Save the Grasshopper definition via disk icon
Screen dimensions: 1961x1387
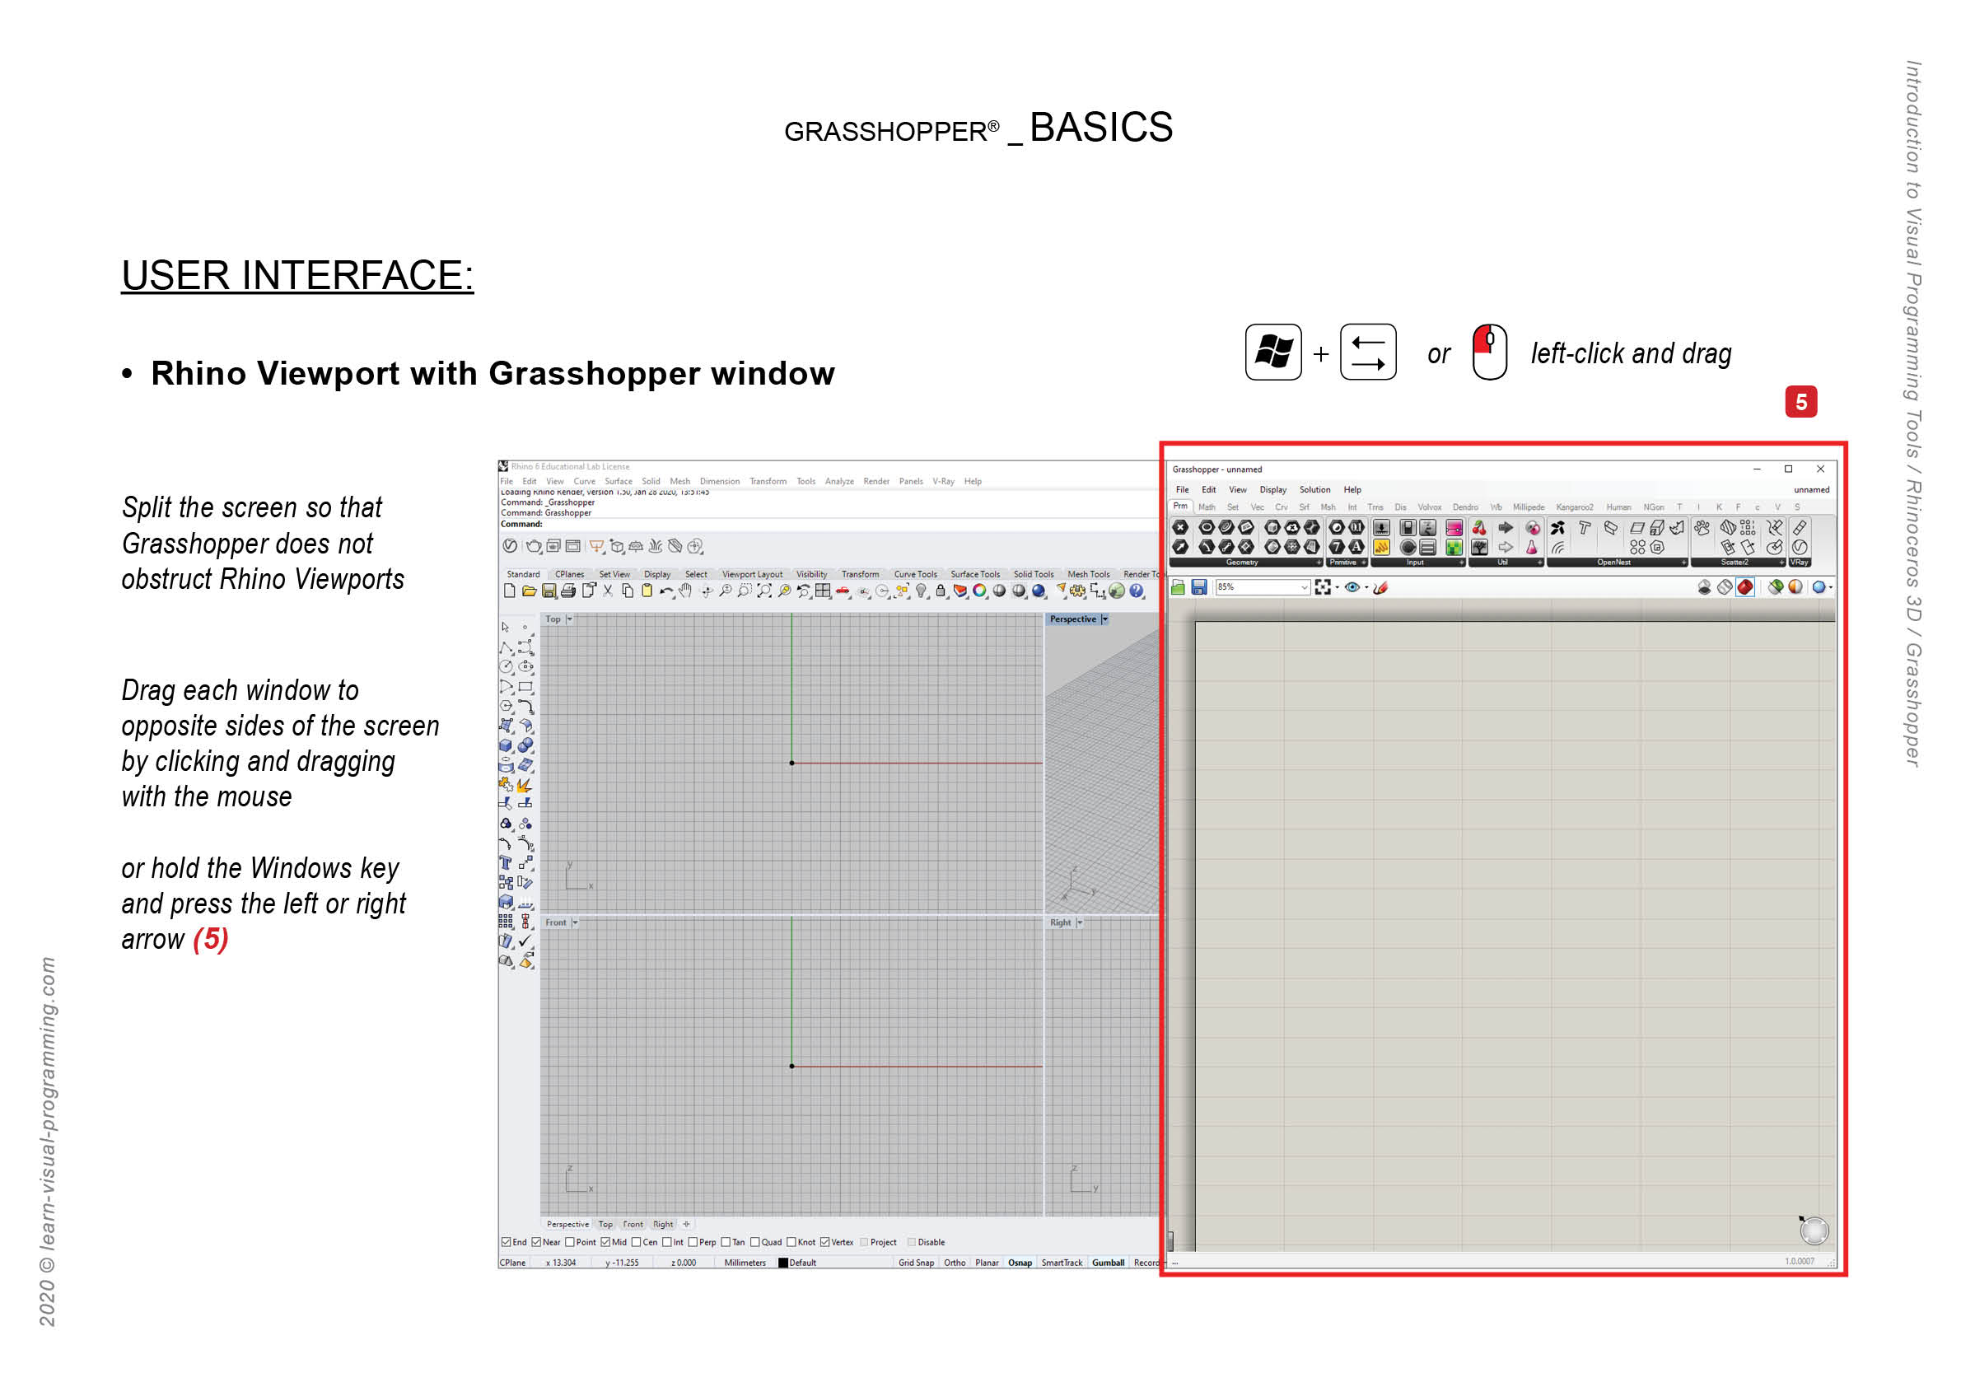(1201, 586)
